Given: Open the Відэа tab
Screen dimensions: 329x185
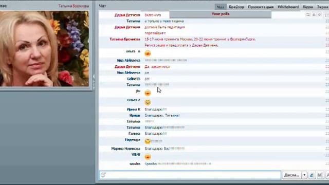Looking at the screenshot, I should tap(307, 7).
